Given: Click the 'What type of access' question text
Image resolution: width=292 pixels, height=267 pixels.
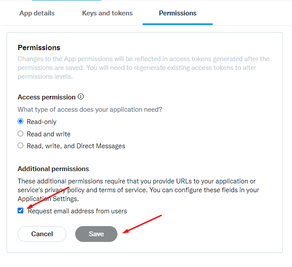Looking at the screenshot, I should 90,110.
